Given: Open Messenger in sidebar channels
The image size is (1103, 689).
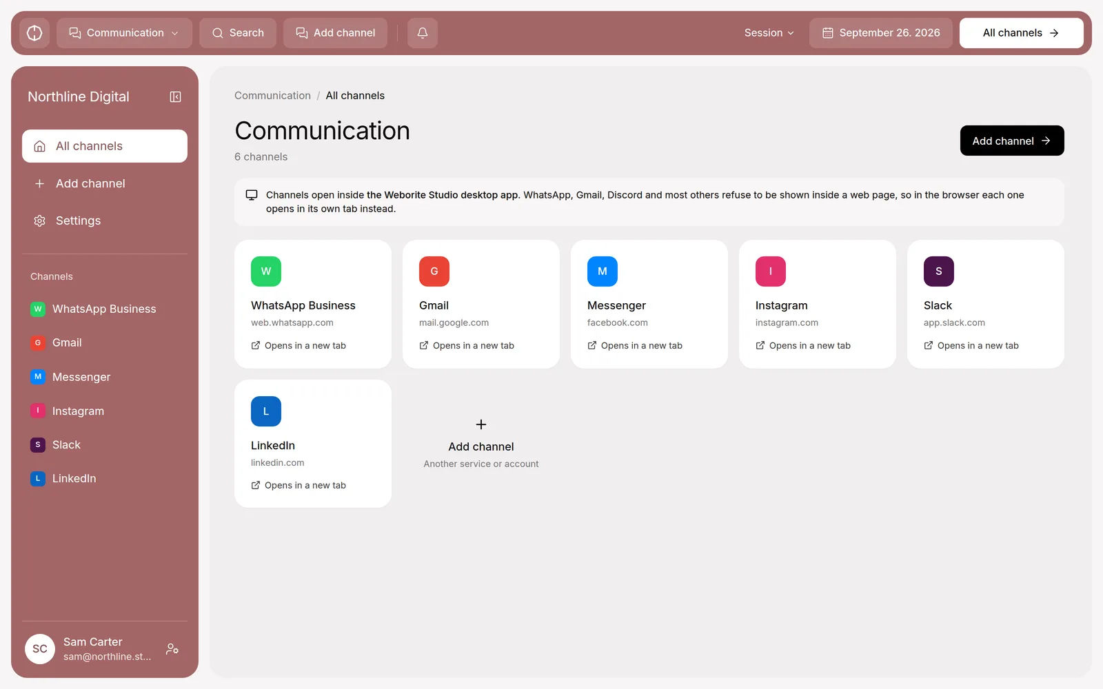Looking at the screenshot, I should point(105,377).
